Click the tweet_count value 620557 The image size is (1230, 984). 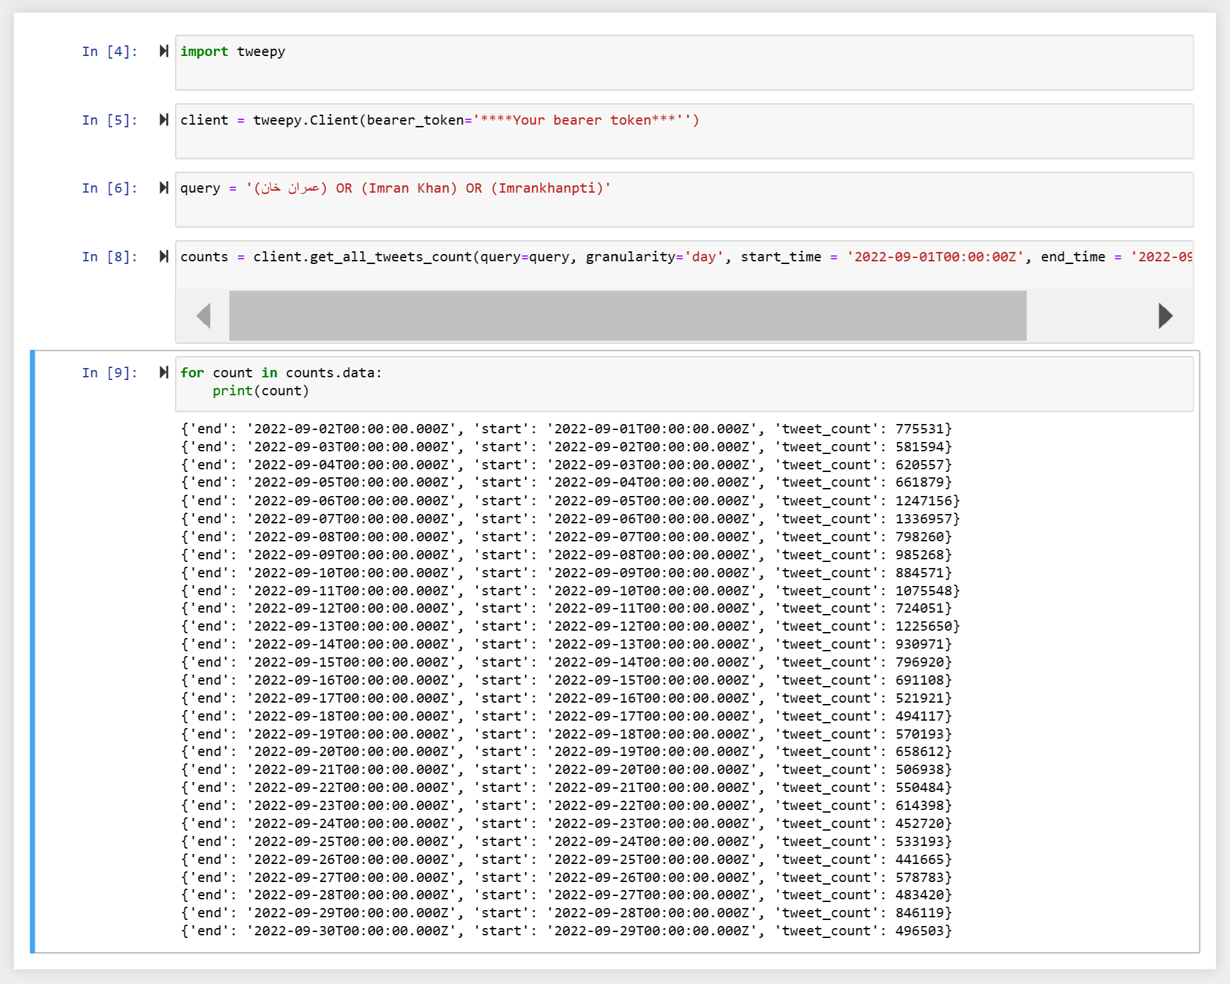(x=919, y=465)
